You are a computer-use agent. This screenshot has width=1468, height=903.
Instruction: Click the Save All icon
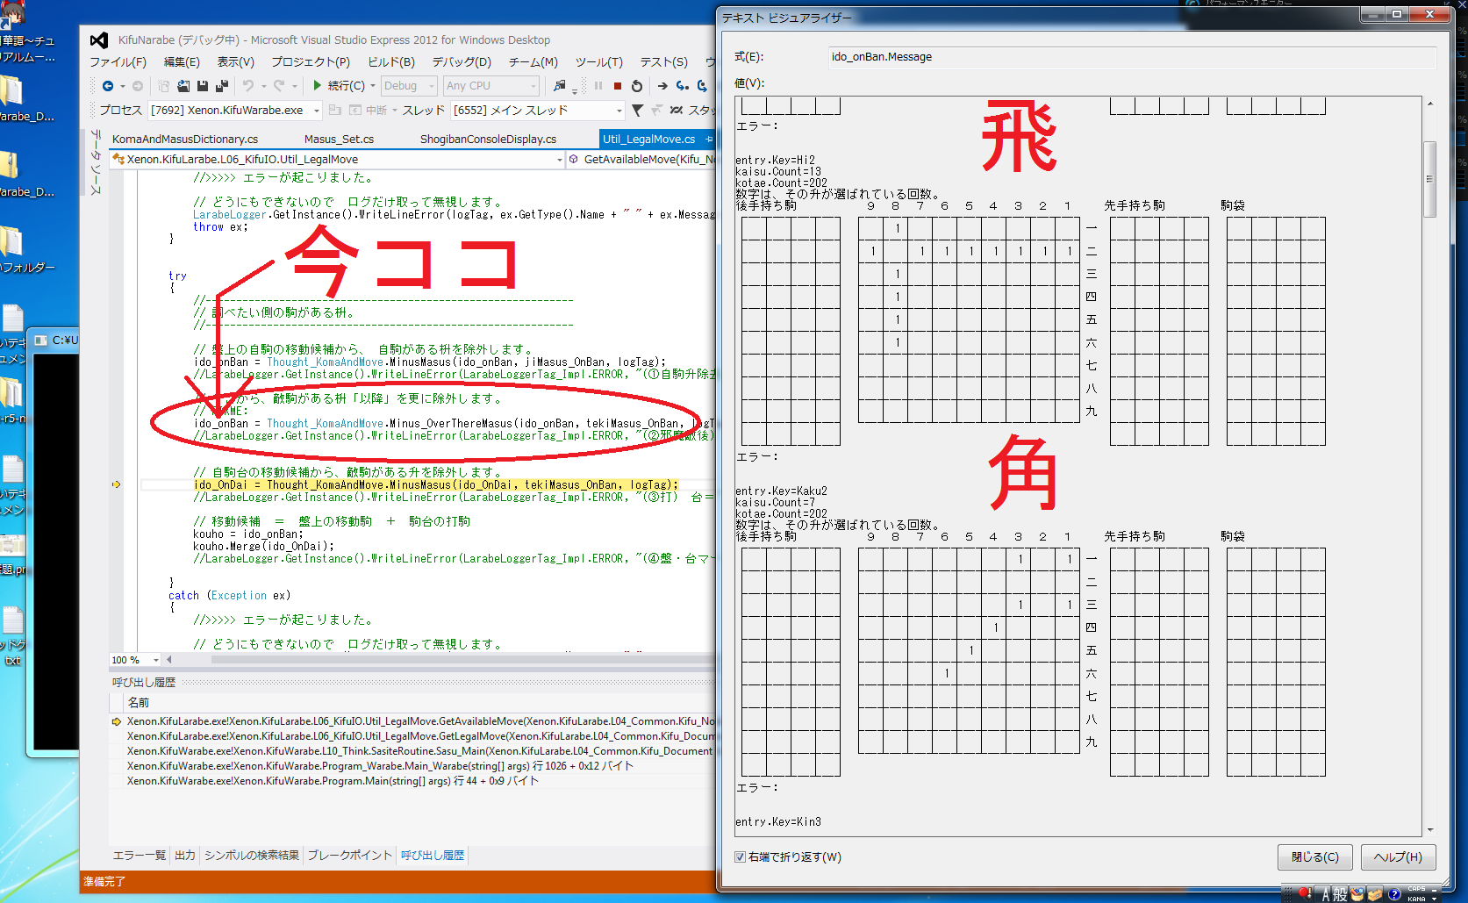tap(221, 86)
